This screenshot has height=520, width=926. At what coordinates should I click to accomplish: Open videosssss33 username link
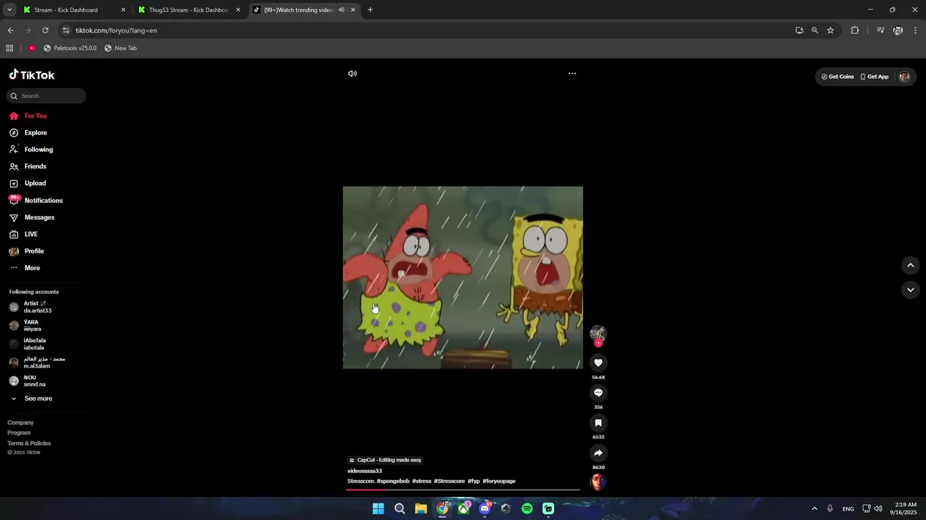click(x=365, y=471)
